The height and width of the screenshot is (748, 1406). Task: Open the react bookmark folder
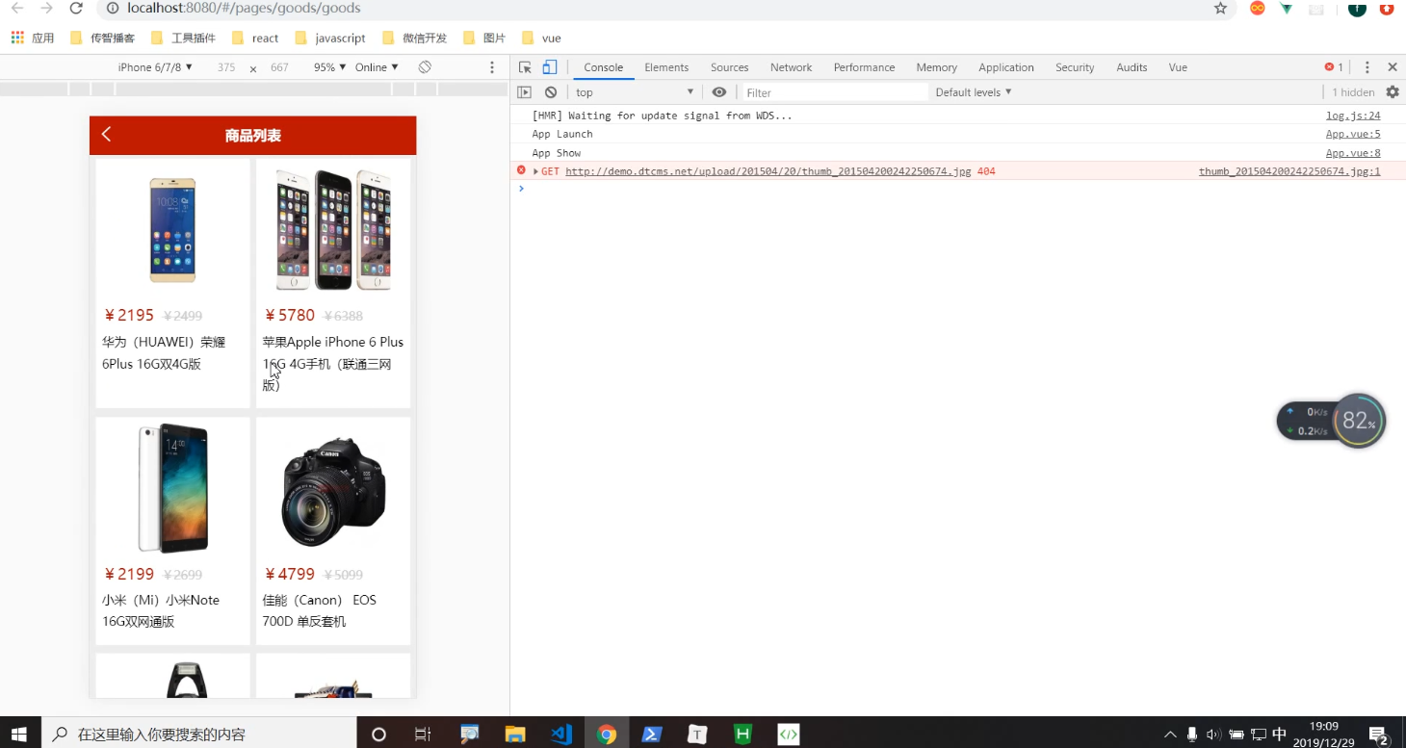255,39
